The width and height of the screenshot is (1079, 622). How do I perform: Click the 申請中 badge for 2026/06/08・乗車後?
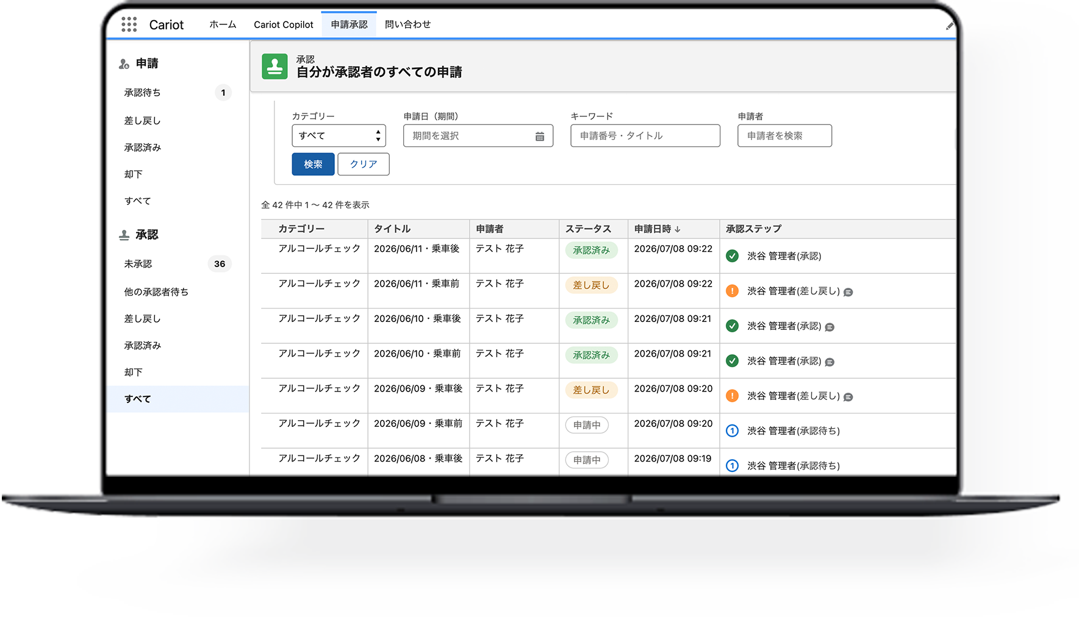587,460
